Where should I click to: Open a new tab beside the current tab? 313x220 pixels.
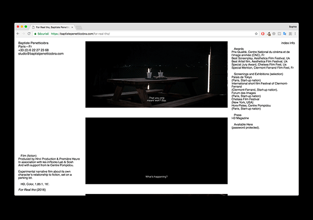tap(79, 27)
